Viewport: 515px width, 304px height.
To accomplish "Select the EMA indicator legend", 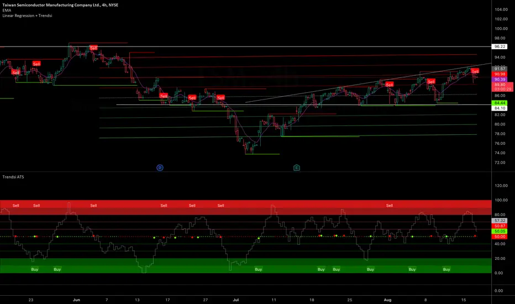I will [7, 10].
